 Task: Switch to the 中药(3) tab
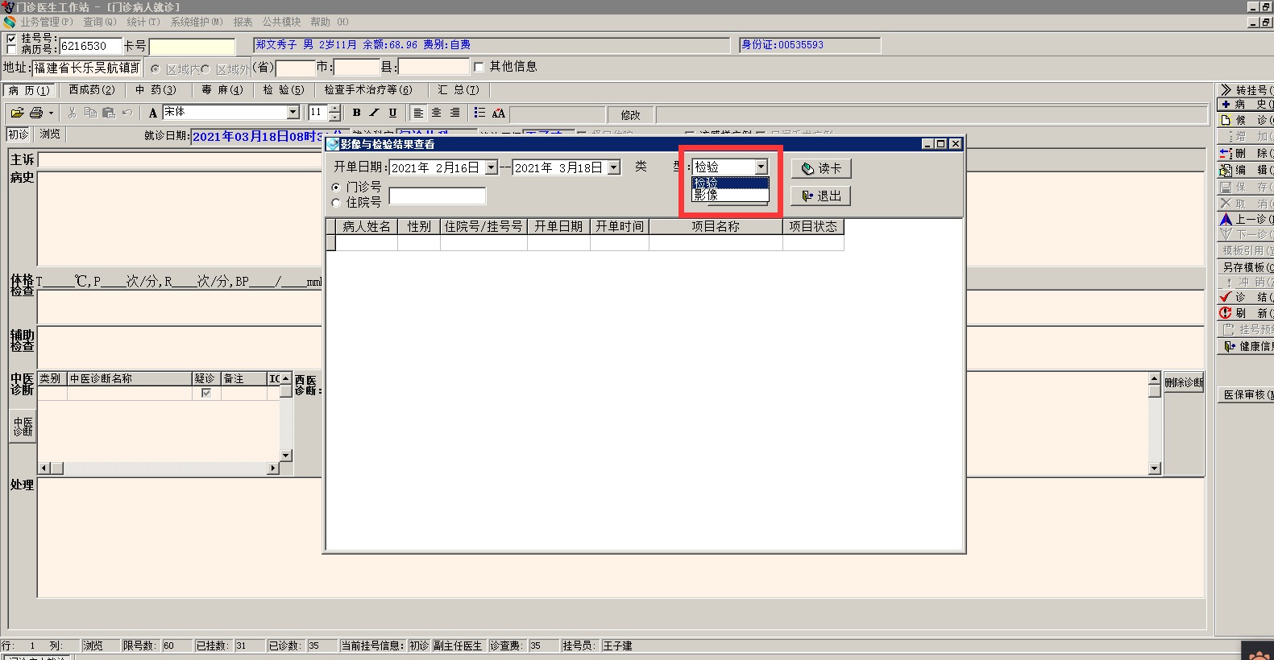(156, 90)
